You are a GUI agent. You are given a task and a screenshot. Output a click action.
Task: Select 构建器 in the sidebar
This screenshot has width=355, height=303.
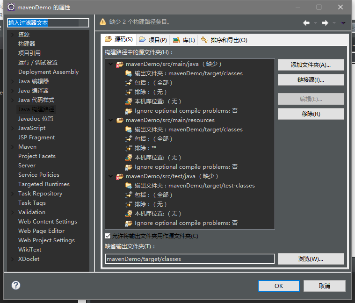(x=27, y=43)
